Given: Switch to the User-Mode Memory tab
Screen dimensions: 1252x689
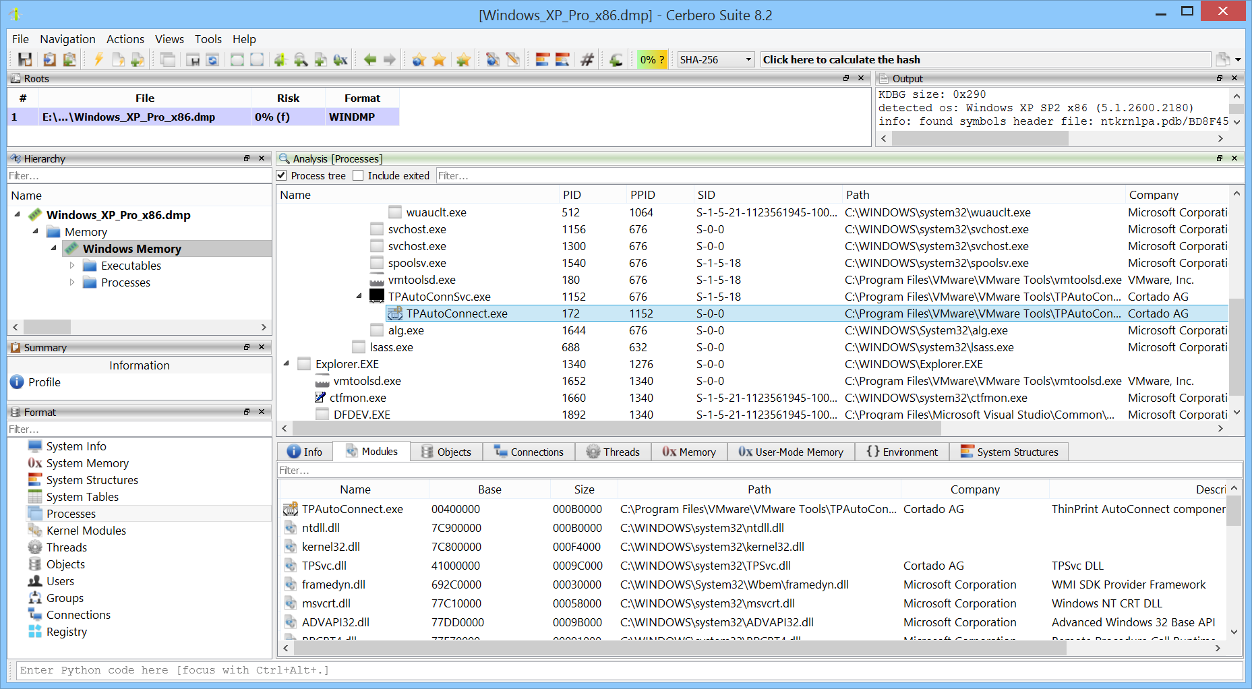Looking at the screenshot, I should [x=791, y=452].
